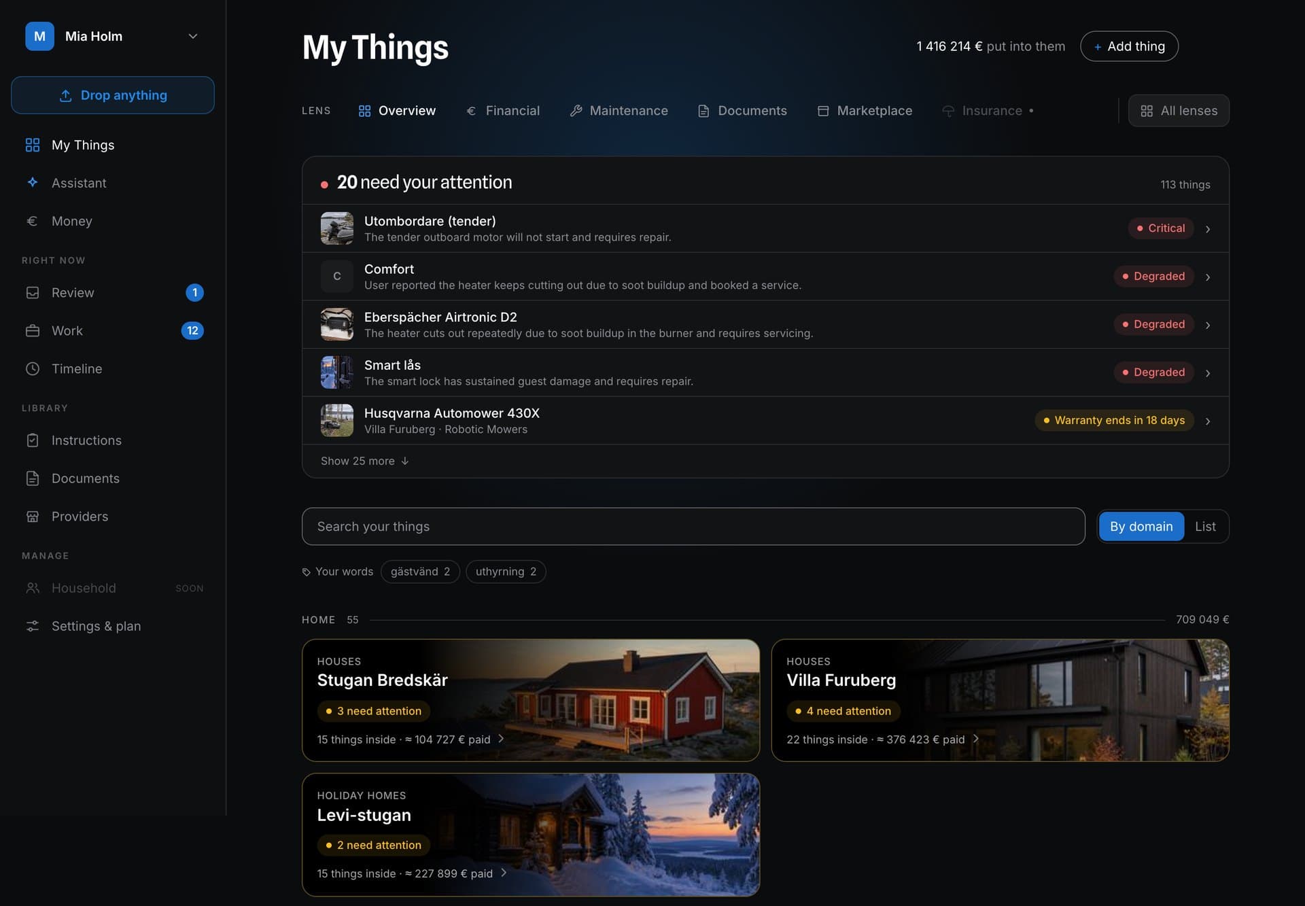Click Warranty ends in 18 days badge

[1114, 421]
